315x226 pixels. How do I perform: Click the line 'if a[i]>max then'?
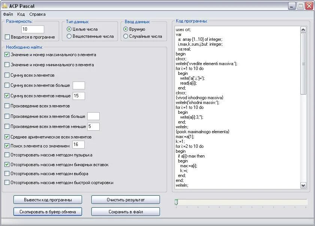(191, 156)
